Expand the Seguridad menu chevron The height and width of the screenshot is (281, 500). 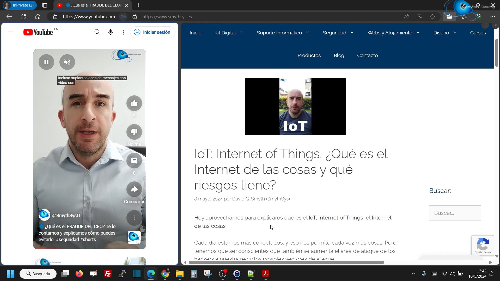click(352, 33)
